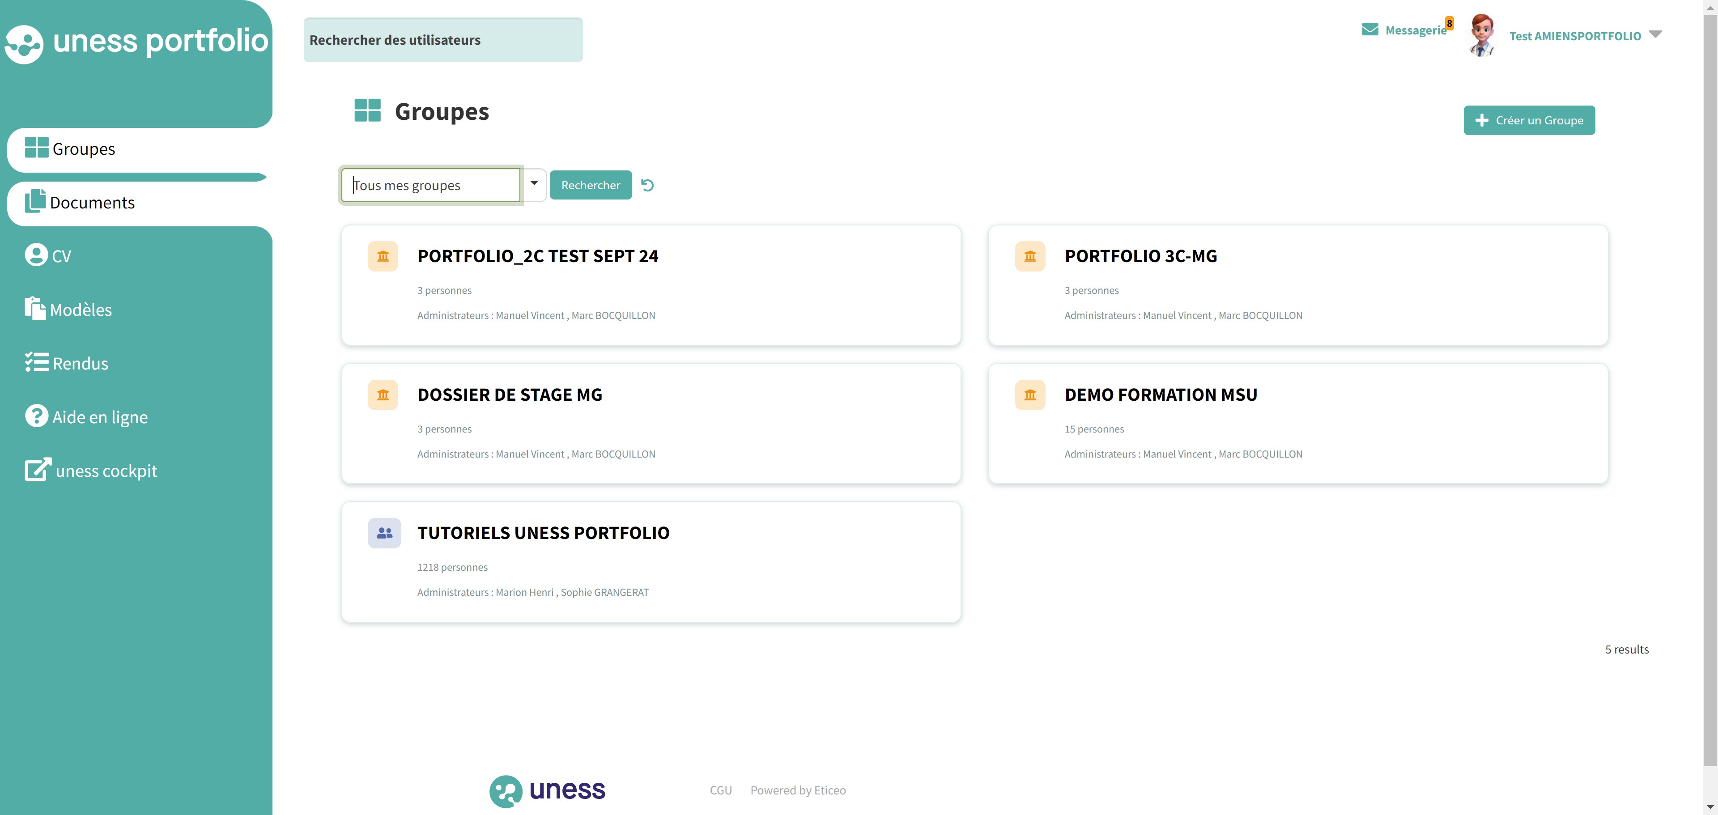Expand the Tous mes groupes dropdown arrow
This screenshot has width=1718, height=815.
point(534,183)
